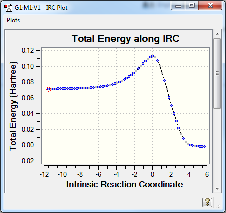The image size is (226, 213).
Task: Click the 'Intrinsic Reaction Coordinate' axis label
Action: pyautogui.click(x=125, y=184)
